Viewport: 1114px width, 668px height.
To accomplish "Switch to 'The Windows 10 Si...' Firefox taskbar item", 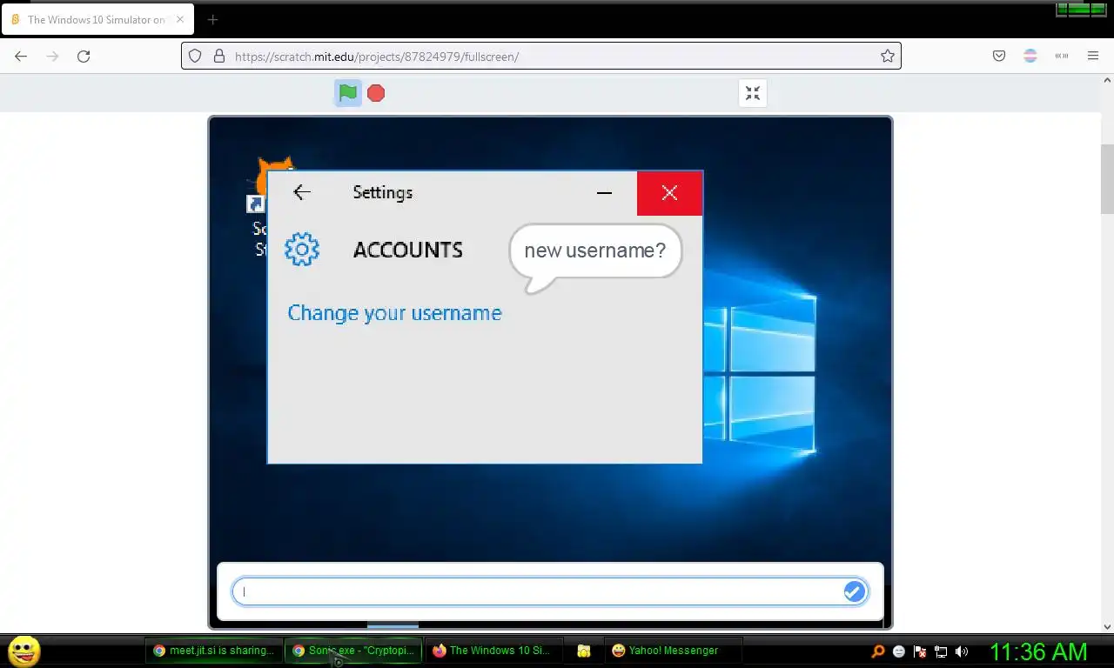I will click(493, 651).
